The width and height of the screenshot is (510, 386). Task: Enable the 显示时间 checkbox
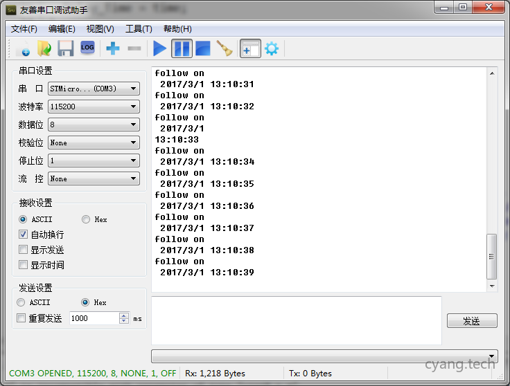pos(24,265)
